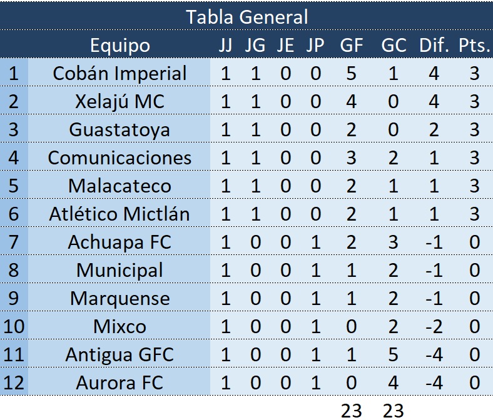Viewport: 493px width, 420px height.
Task: Click the JJ column header
Action: [x=225, y=45]
